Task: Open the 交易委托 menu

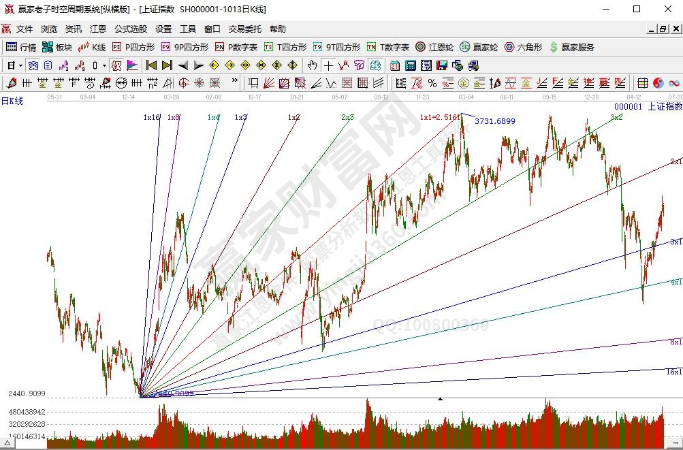Action: [244, 29]
